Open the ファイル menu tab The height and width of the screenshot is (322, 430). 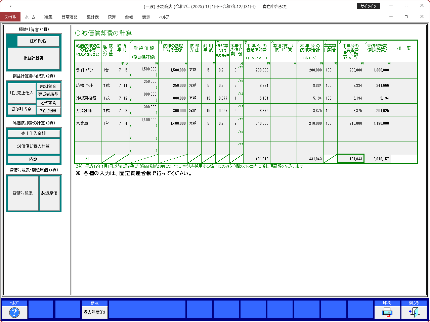(x=10, y=17)
